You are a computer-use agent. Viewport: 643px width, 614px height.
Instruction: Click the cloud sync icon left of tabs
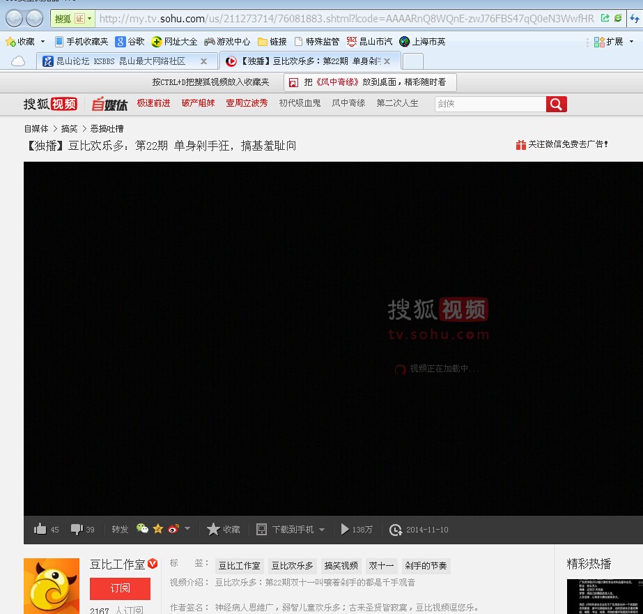pyautogui.click(x=18, y=61)
